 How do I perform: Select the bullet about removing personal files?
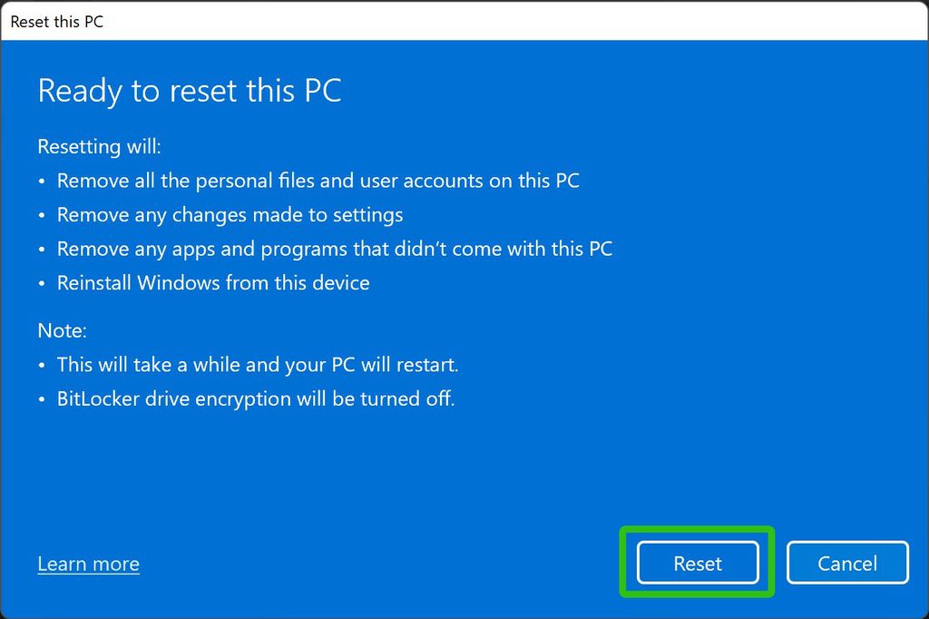click(x=319, y=181)
